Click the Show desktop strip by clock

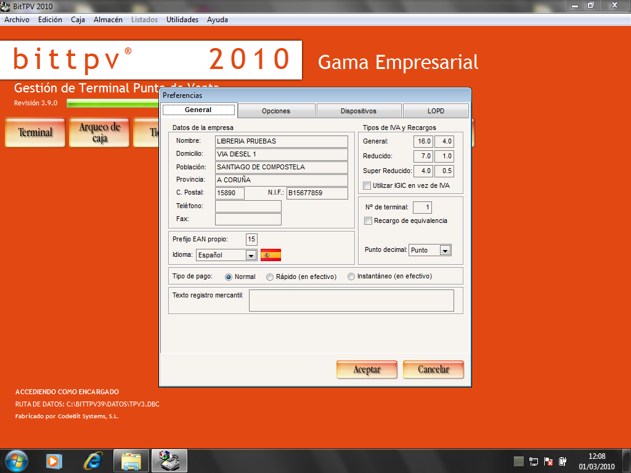tap(627, 461)
